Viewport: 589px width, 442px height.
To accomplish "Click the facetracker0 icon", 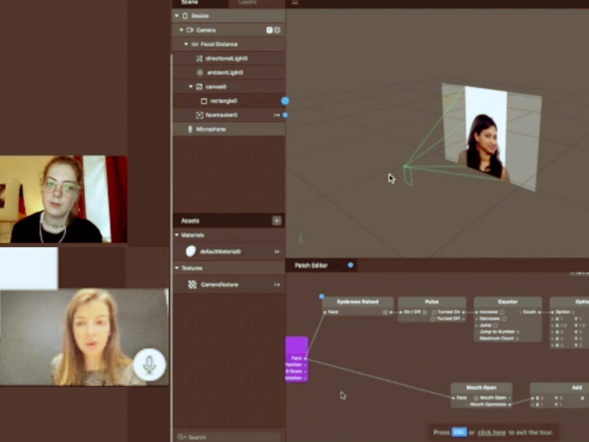I will [x=200, y=115].
